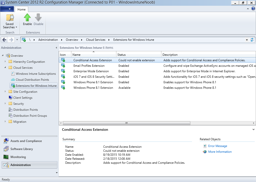Click the Distribution Points server icon
This screenshot has width=256, height=182.
point(10,109)
